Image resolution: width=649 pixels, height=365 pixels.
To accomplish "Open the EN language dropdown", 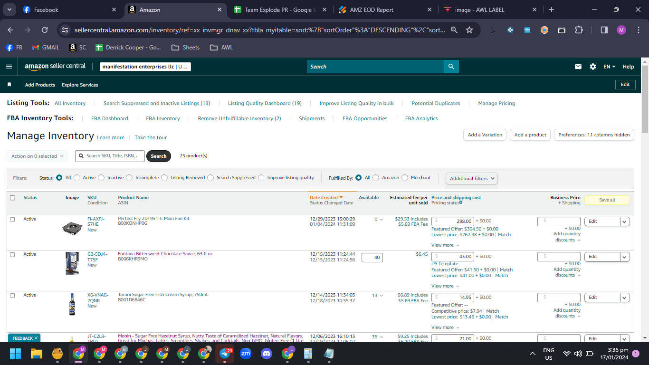I will click(x=609, y=67).
